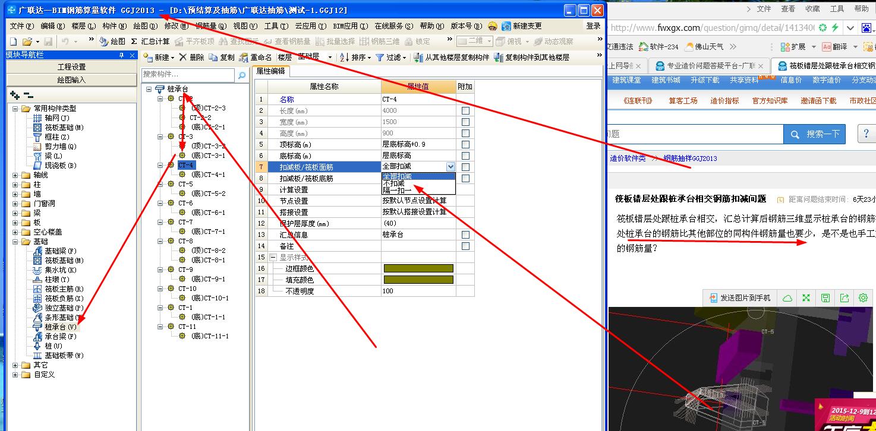Image resolution: width=876 pixels, height=431 pixels.
Task: Click 复制 copy component icon
Action: [x=222, y=58]
